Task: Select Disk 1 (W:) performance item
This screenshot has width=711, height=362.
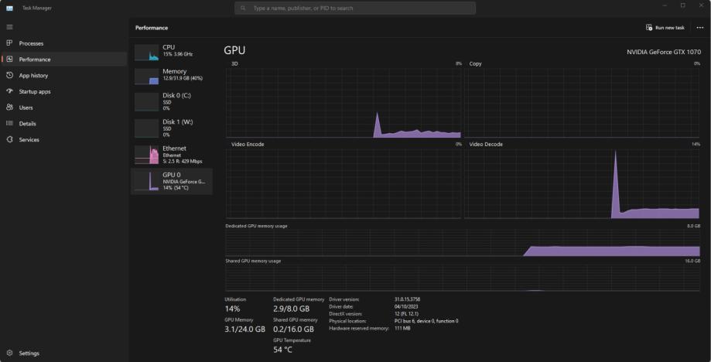Action: pos(172,128)
